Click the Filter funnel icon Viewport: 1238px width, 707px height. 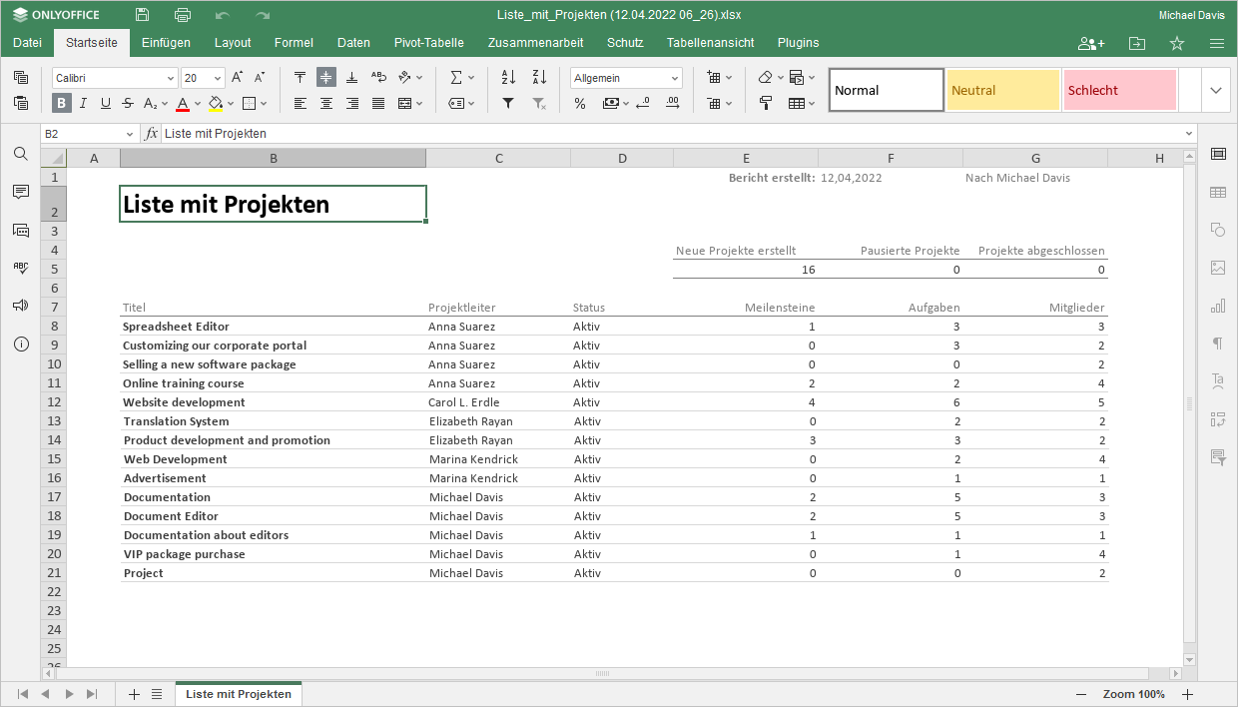click(508, 103)
